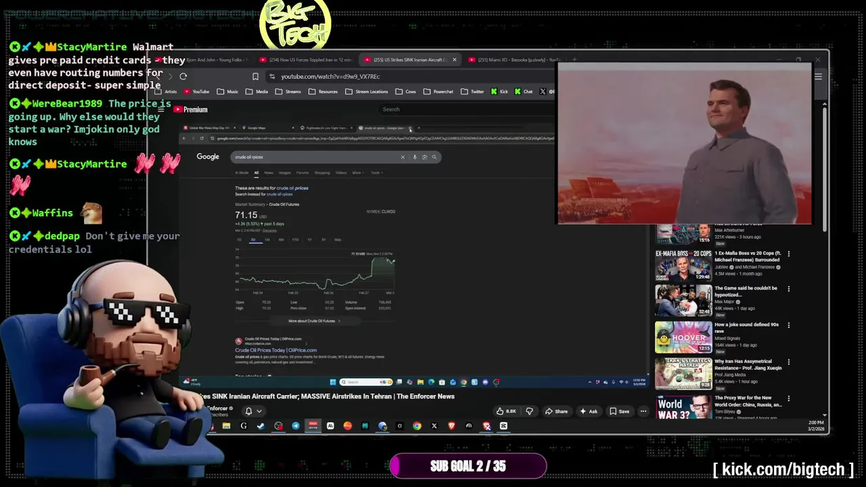Open more actions ellipsis under video
Screen dimensions: 866x487
[643, 411]
